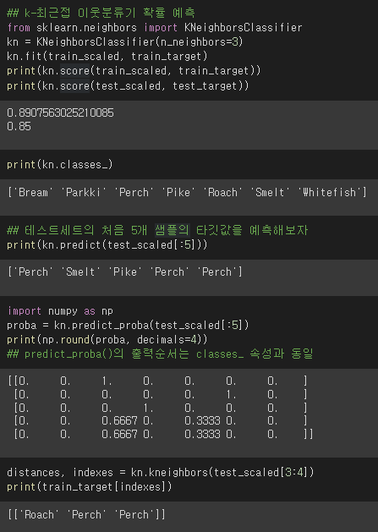Click the line 'print(train_target[indexes])'
Image resolution: width=378 pixels, height=532 pixels.
click(90, 486)
